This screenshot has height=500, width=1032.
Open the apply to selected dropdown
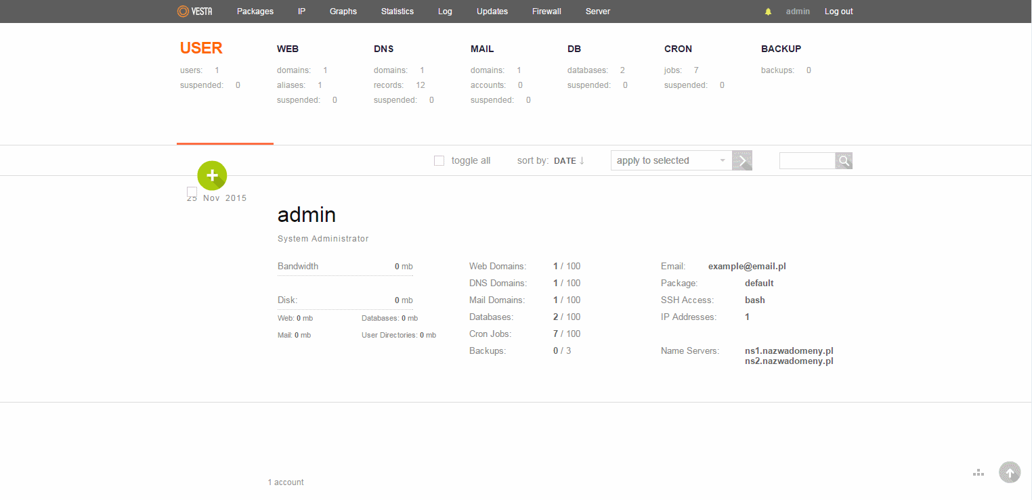coord(672,160)
